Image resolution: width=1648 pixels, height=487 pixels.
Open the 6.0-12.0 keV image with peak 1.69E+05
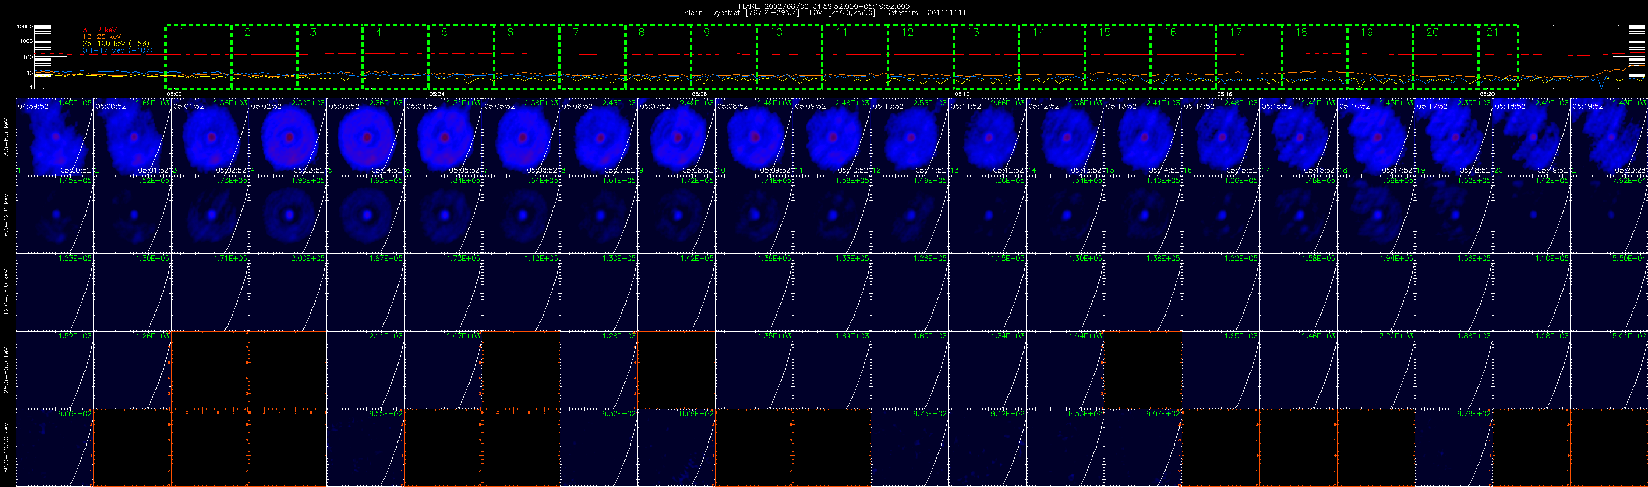click(1376, 214)
